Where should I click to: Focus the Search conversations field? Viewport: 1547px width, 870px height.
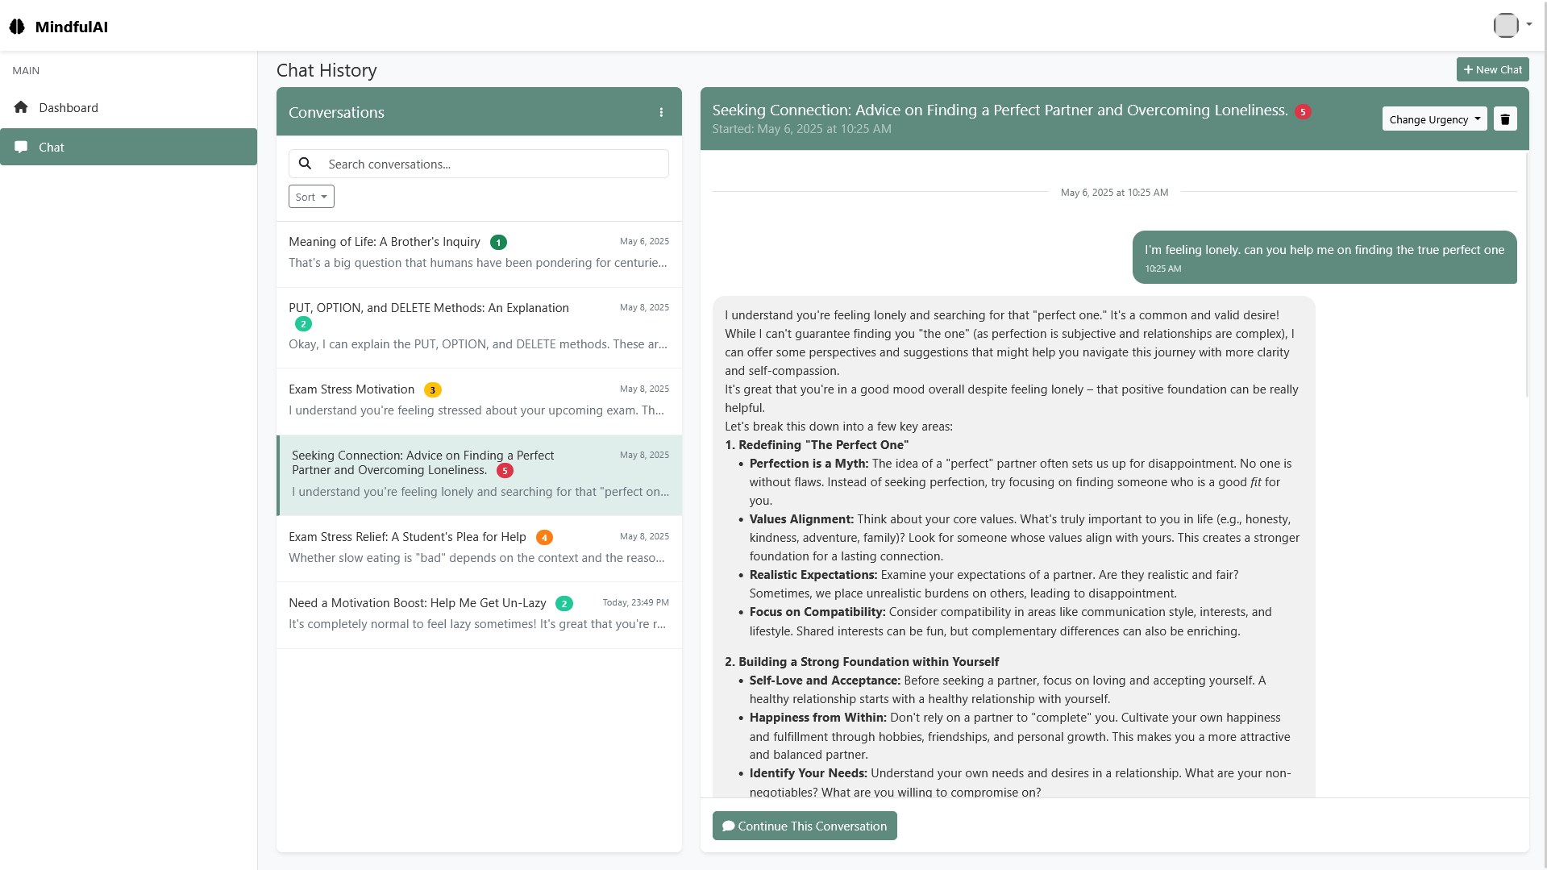tap(492, 164)
